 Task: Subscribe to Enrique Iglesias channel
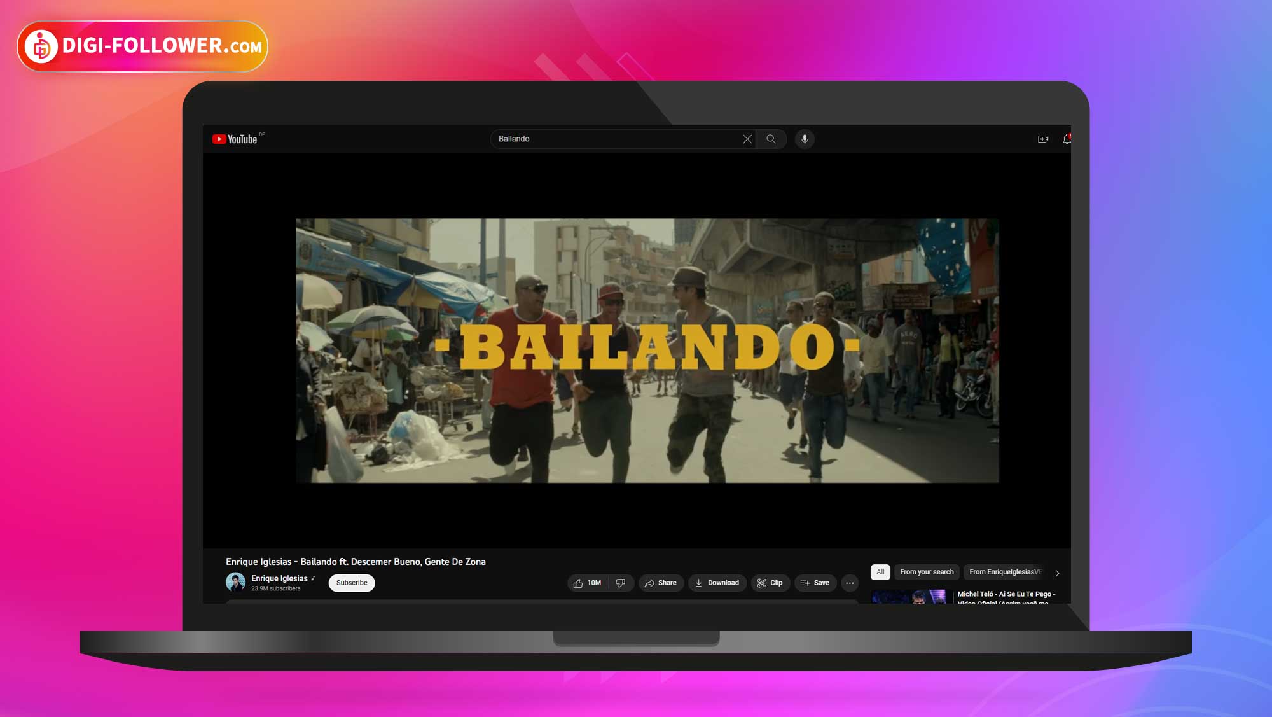point(352,583)
